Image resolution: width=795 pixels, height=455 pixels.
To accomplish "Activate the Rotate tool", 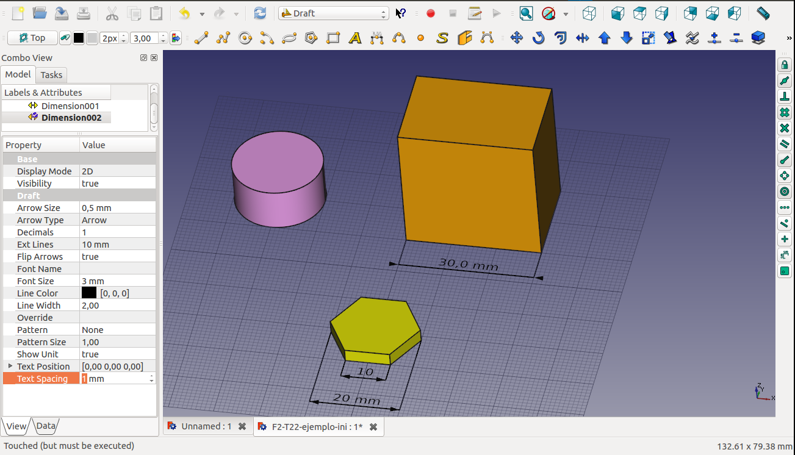I will (538, 38).
